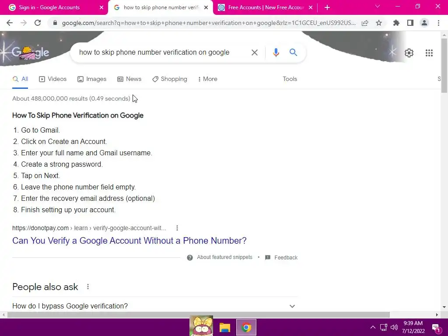Close the how to skip phone tab
This screenshot has width=448, height=336.
pyautogui.click(x=206, y=8)
